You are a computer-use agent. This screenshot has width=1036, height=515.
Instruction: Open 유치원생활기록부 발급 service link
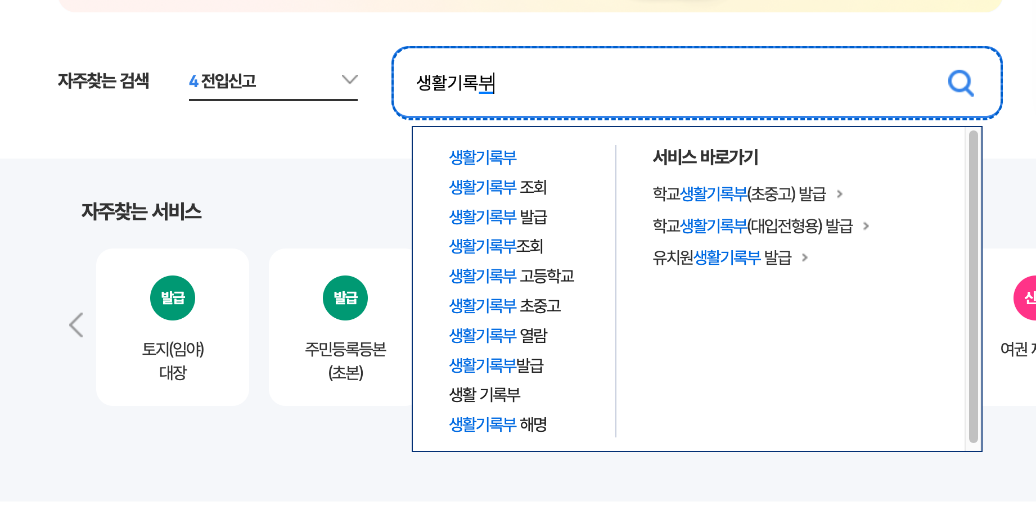click(x=723, y=257)
